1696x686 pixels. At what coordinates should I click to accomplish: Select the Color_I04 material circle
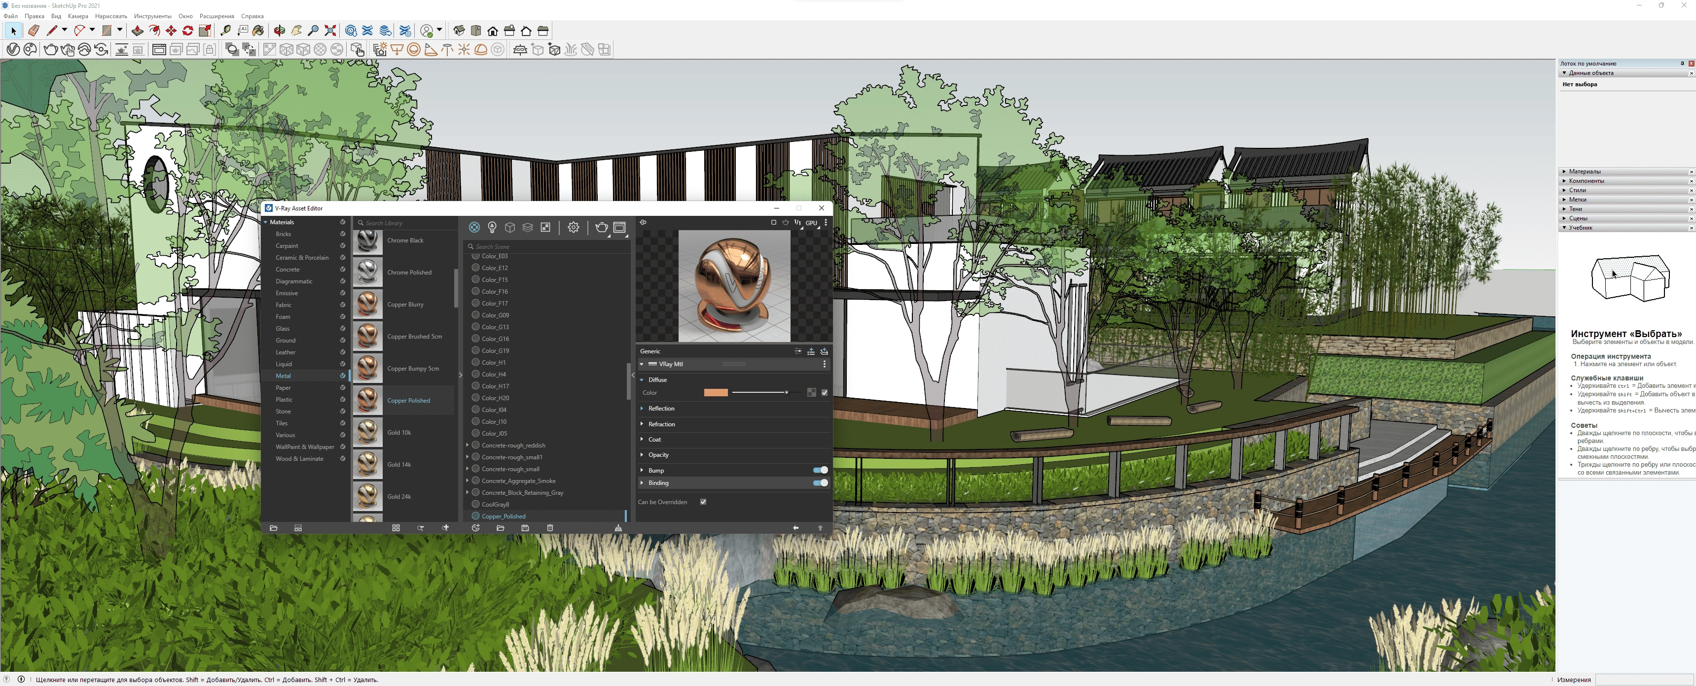(475, 410)
